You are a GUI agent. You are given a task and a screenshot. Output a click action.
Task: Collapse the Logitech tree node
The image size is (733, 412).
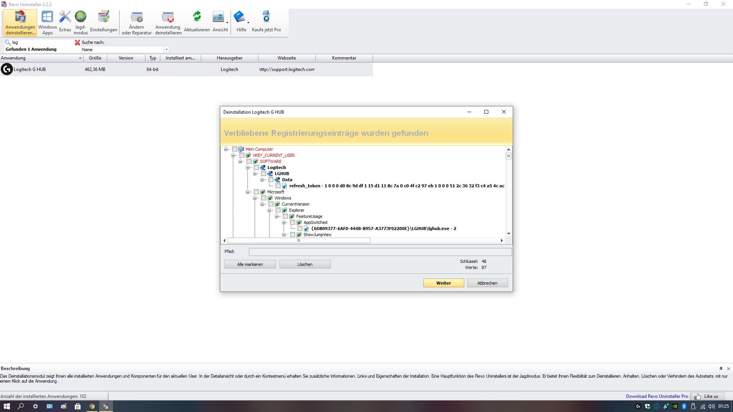(247, 167)
